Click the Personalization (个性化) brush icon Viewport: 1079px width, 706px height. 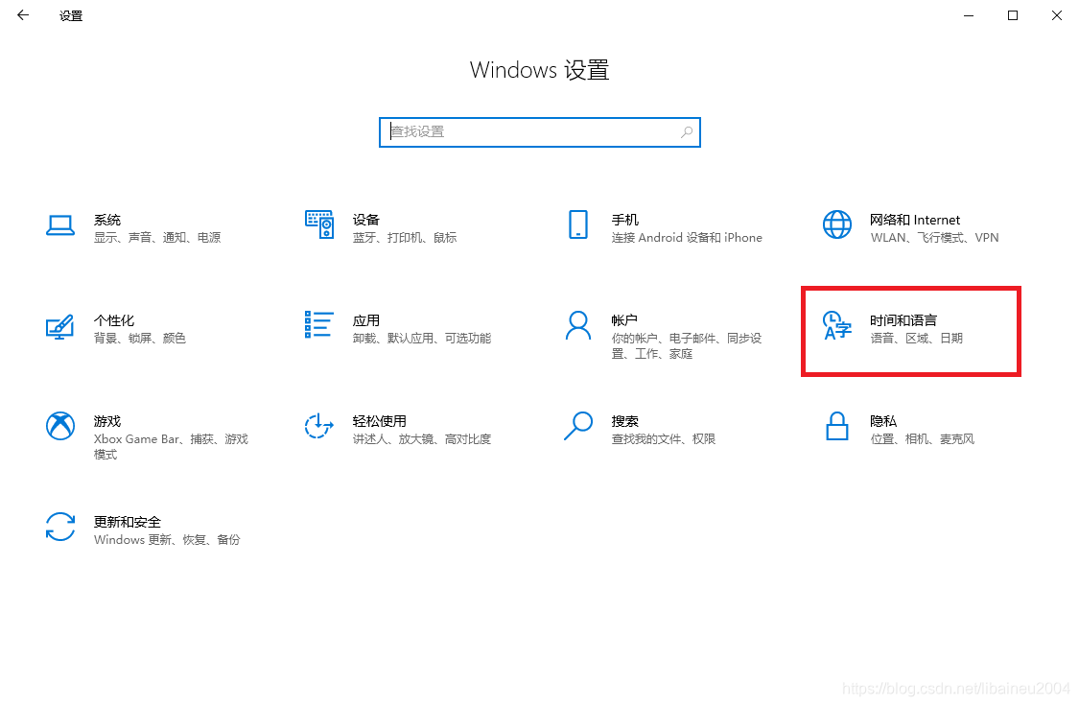click(x=59, y=326)
